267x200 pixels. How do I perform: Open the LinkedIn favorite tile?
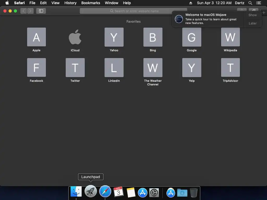tap(114, 67)
